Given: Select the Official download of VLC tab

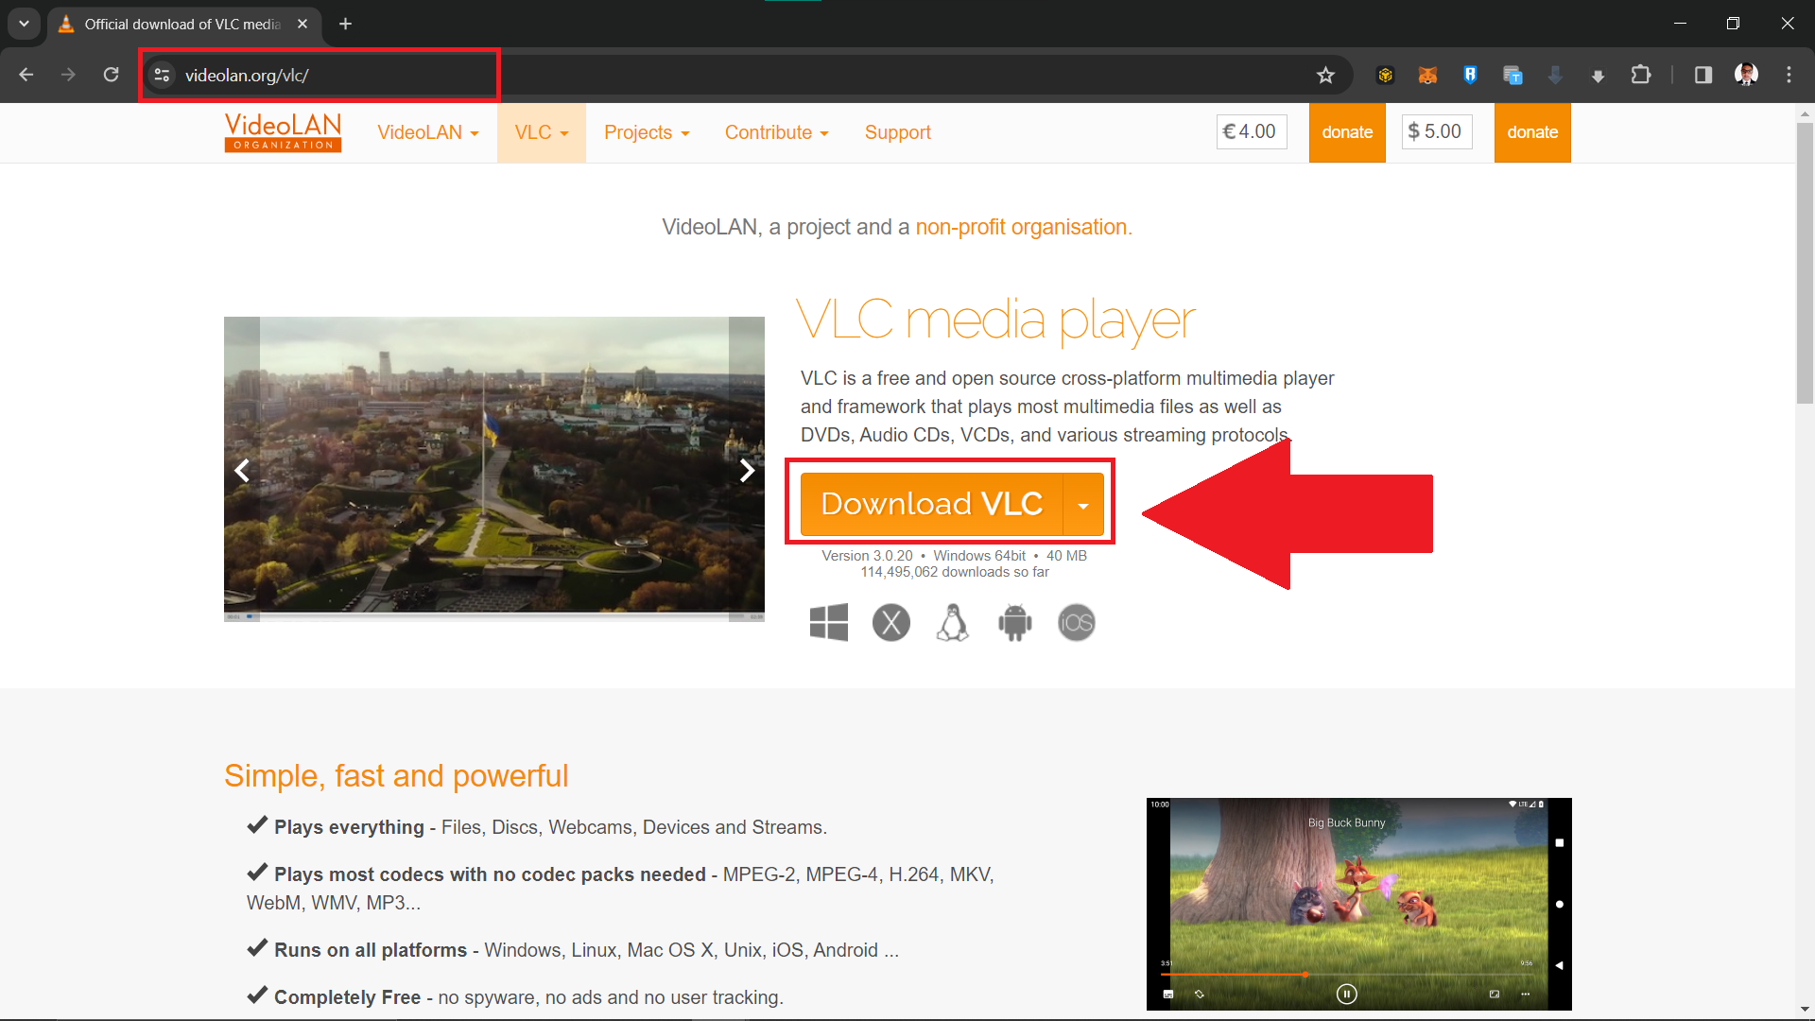Looking at the screenshot, I should [183, 24].
